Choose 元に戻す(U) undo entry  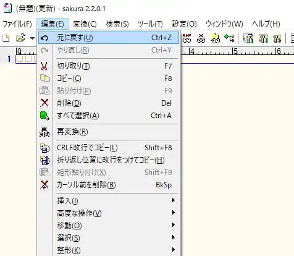[x=109, y=38]
